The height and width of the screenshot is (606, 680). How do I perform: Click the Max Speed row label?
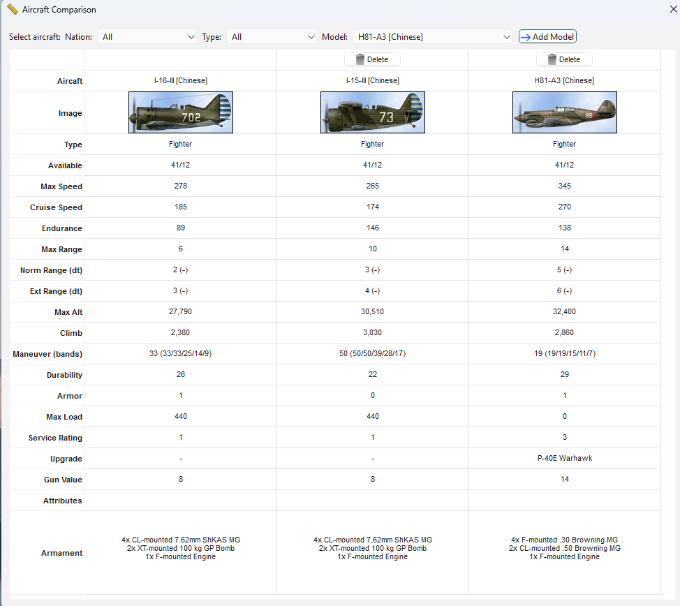point(61,186)
